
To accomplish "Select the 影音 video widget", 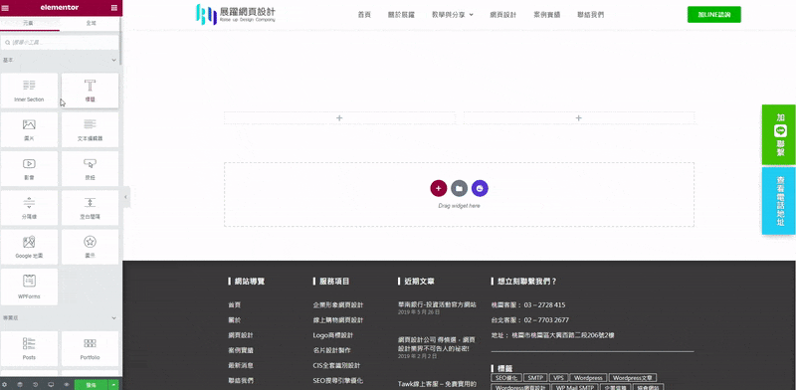I will point(30,168).
